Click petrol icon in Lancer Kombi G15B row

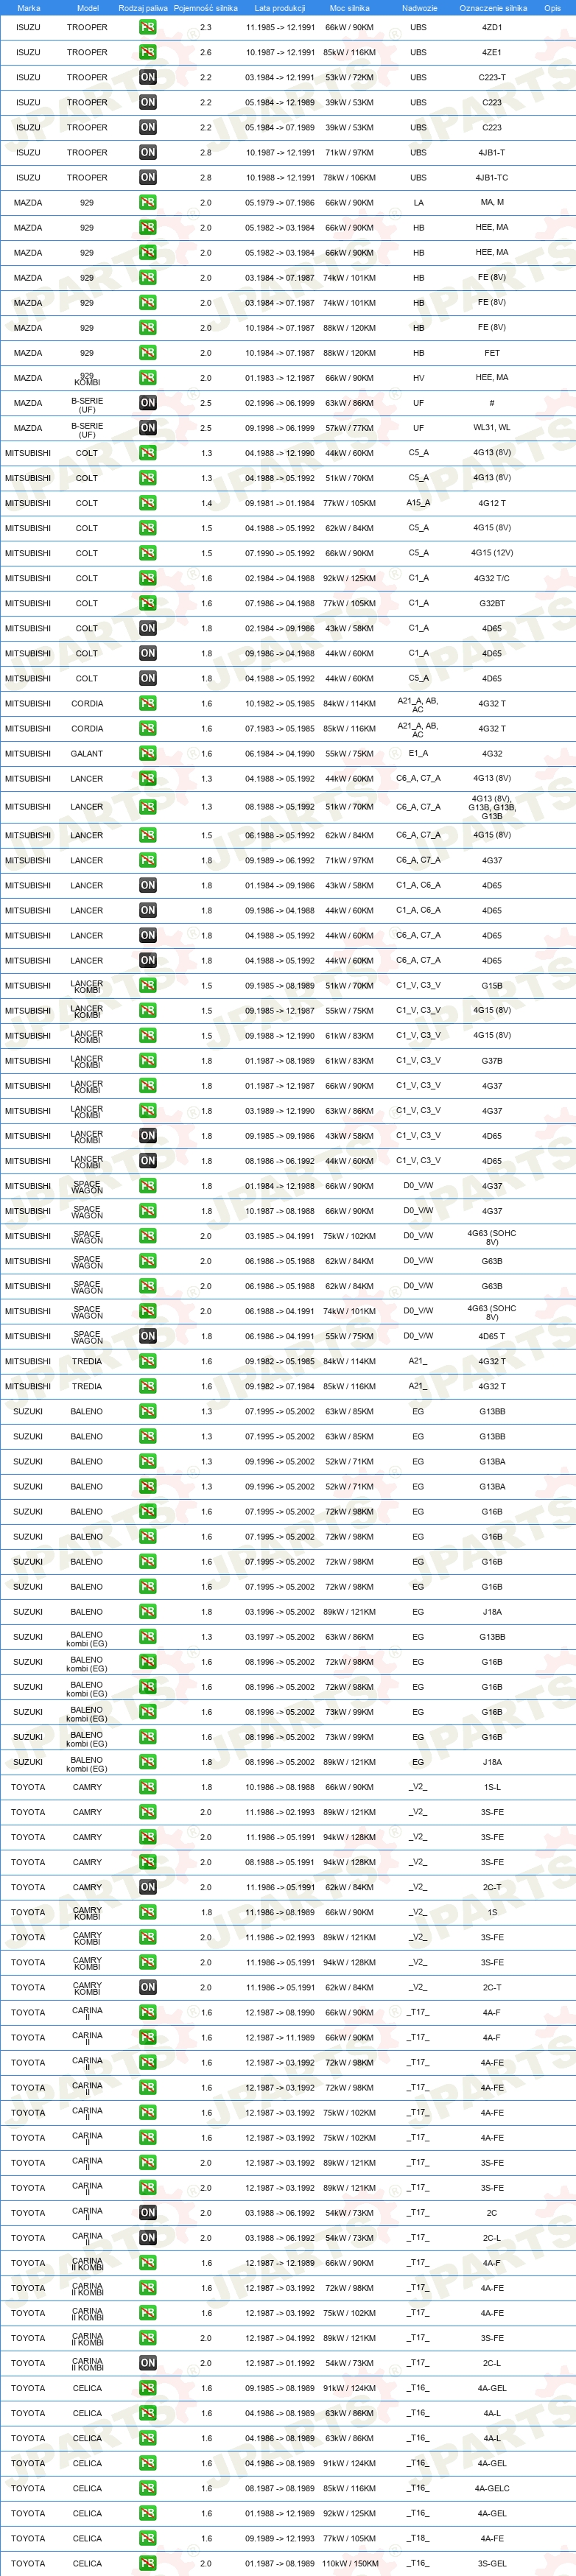(148, 986)
